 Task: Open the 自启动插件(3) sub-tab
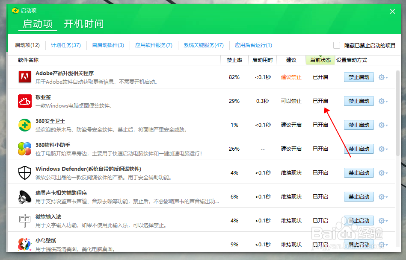tap(108, 45)
